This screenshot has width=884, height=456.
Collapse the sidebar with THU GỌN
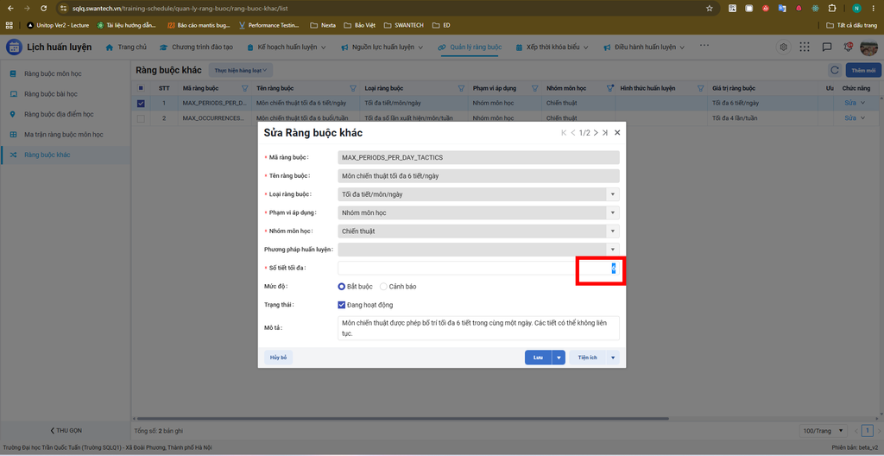click(x=66, y=431)
